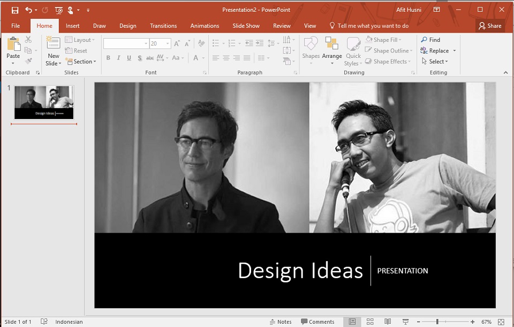Image resolution: width=514 pixels, height=327 pixels.
Task: Click the Paste clipboard icon
Action: pyautogui.click(x=13, y=46)
